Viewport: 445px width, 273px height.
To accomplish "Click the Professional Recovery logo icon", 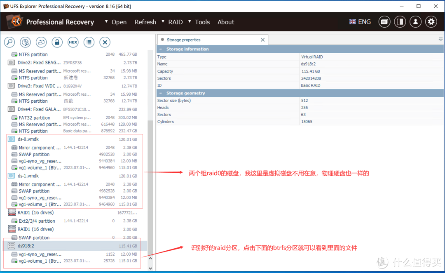I will pos(15,21).
